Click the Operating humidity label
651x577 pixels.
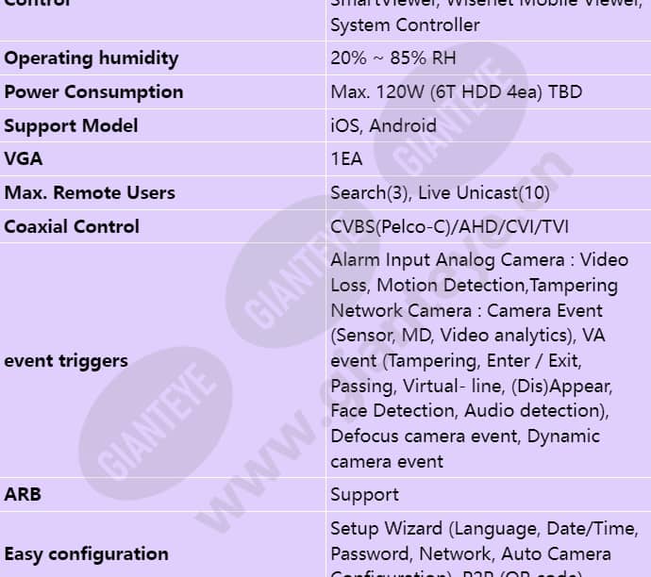[92, 58]
